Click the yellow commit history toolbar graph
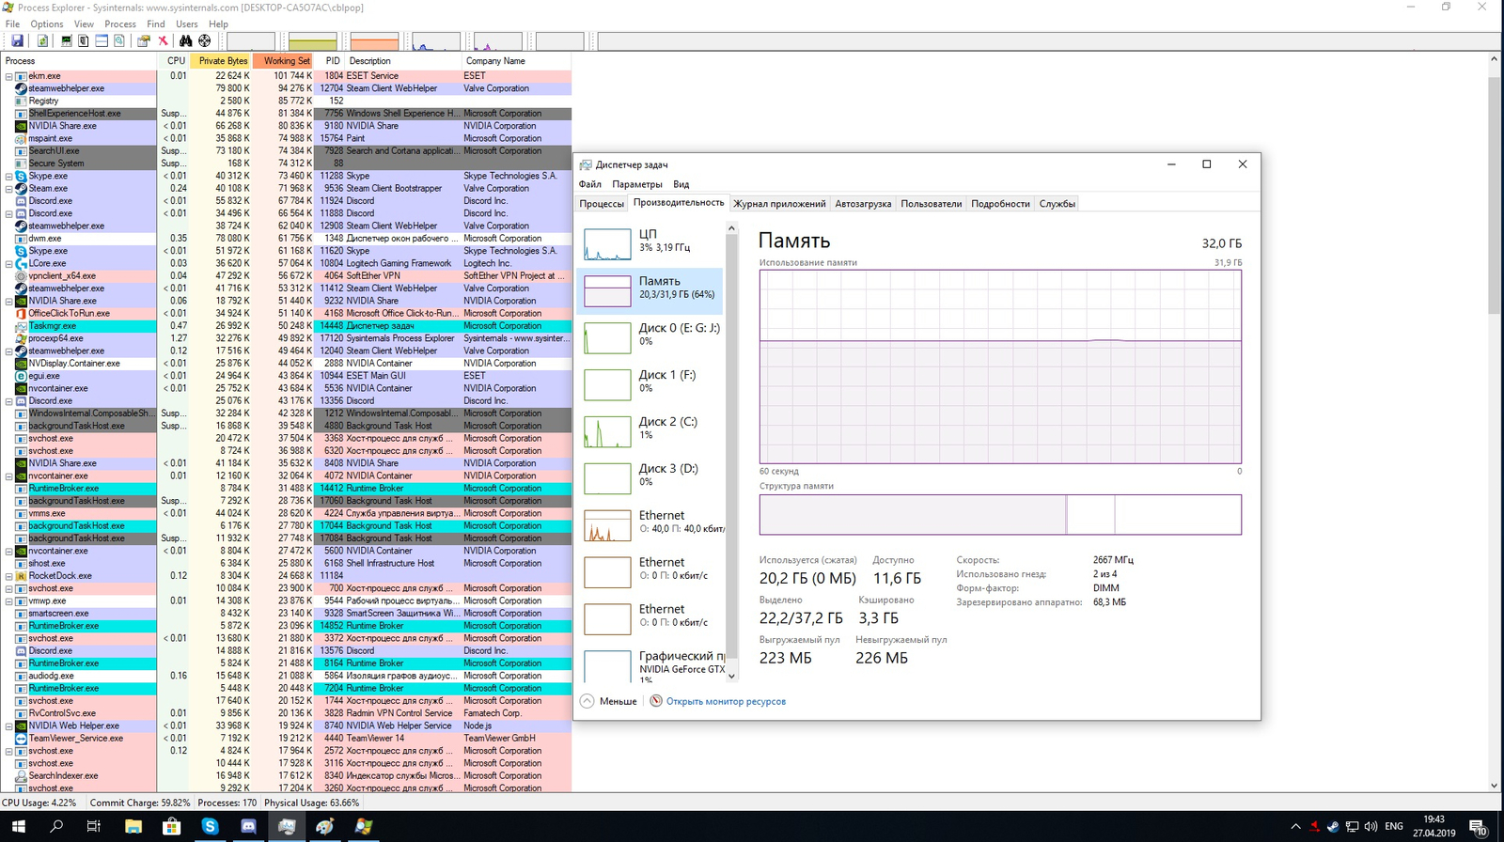 (x=312, y=41)
